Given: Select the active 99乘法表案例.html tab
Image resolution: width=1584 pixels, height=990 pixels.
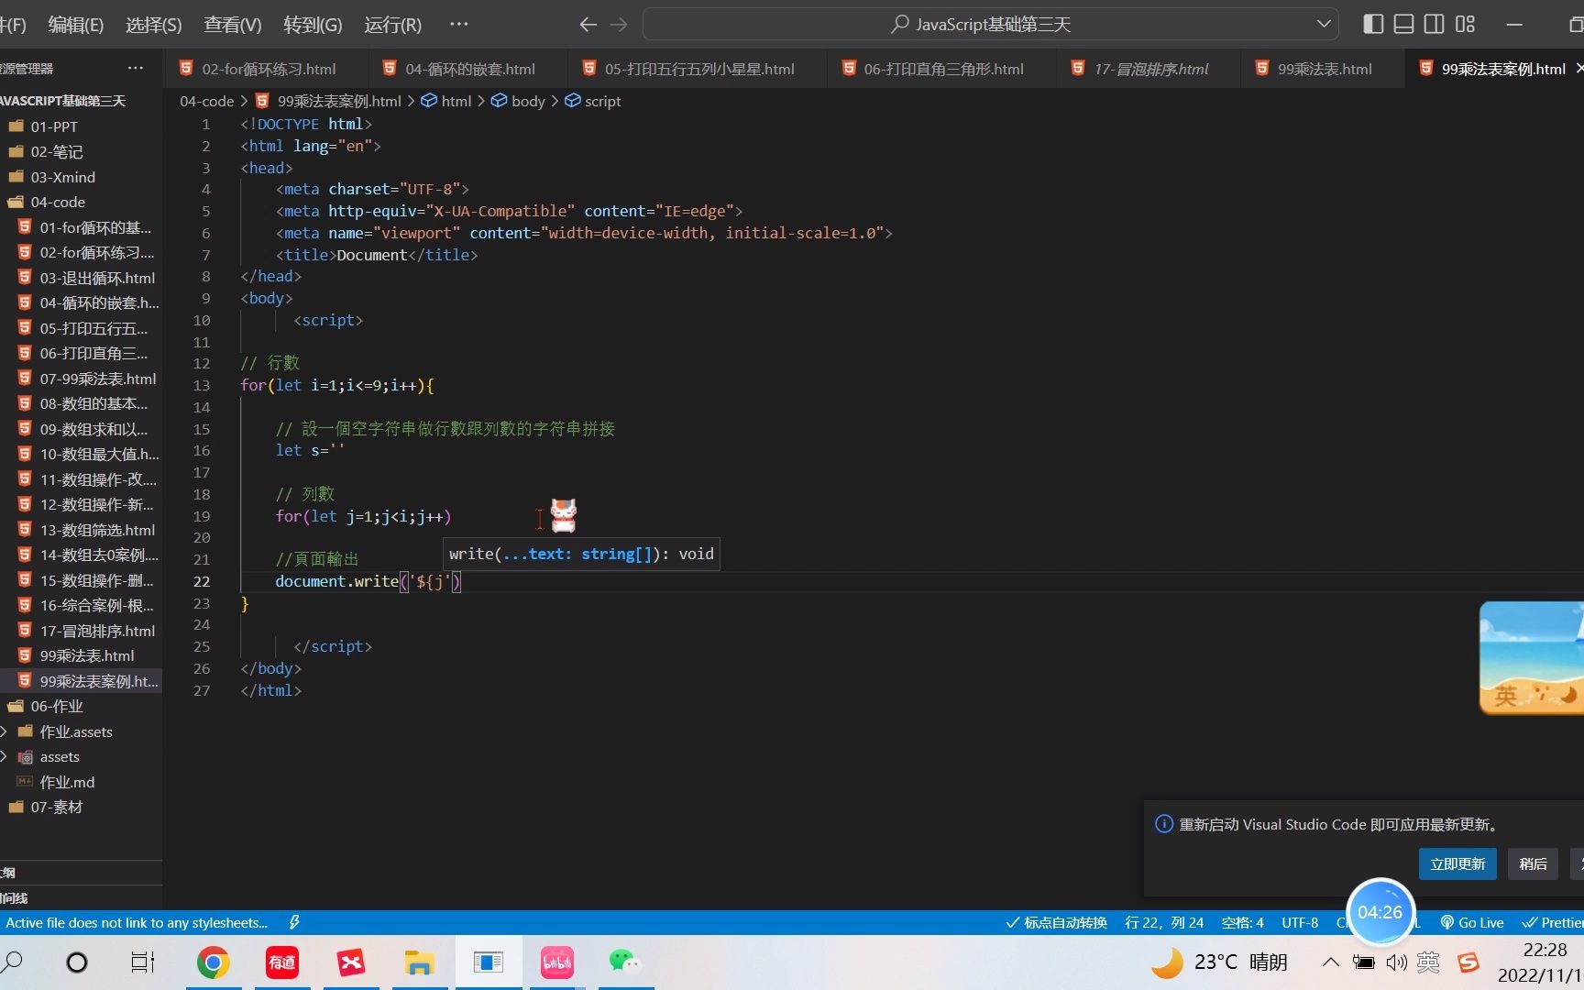Looking at the screenshot, I should click(x=1492, y=69).
